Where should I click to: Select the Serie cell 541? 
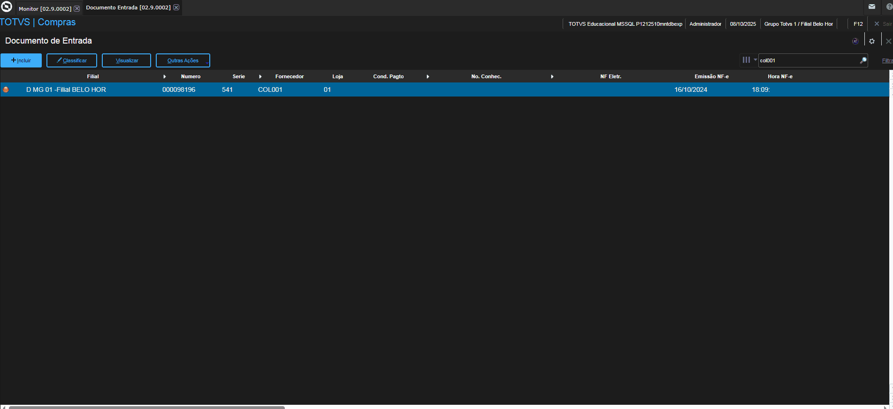228,89
